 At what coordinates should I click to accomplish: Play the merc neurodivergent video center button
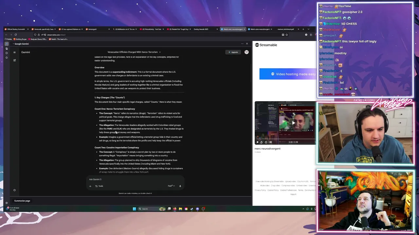tap(294, 123)
